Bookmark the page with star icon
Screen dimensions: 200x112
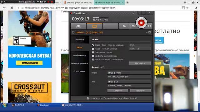pyautogui.click(x=187, y=8)
